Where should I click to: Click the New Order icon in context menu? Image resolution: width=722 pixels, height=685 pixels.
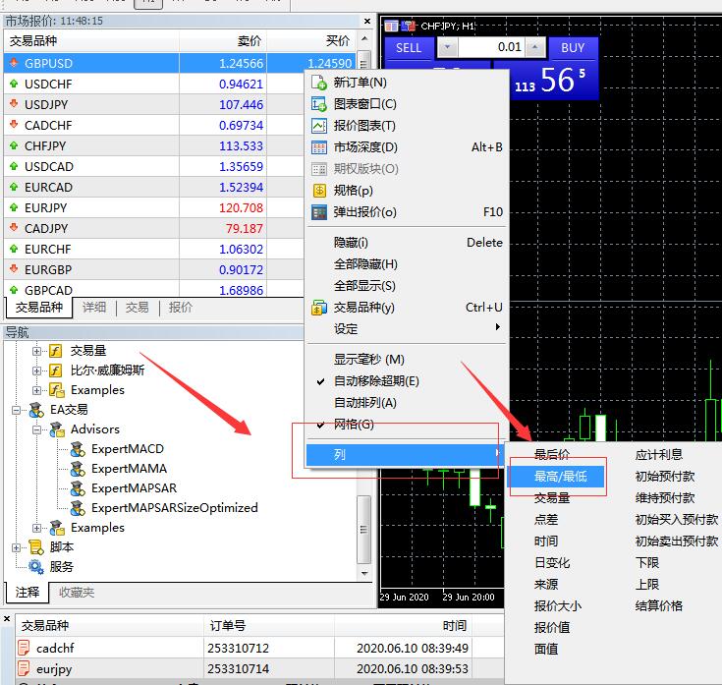[318, 83]
